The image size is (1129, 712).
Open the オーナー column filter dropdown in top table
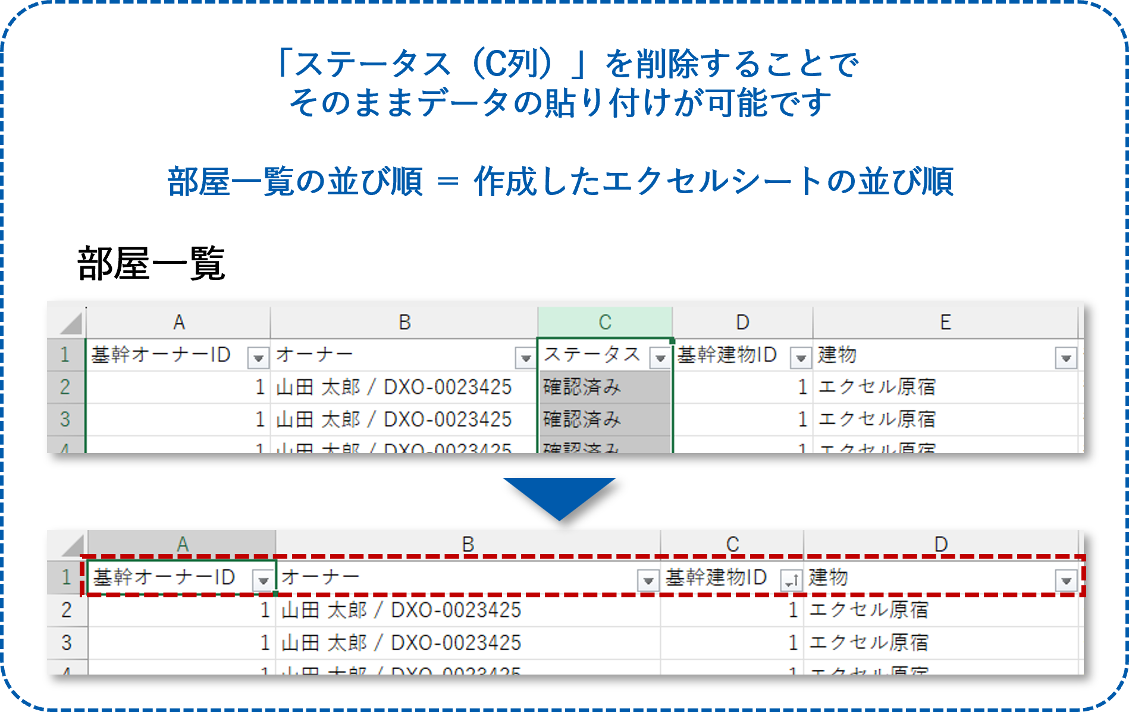point(526,357)
